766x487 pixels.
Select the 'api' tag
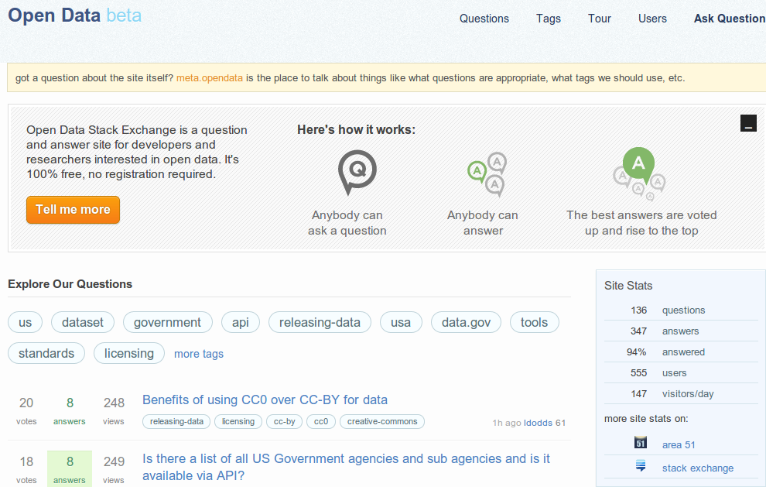241,322
